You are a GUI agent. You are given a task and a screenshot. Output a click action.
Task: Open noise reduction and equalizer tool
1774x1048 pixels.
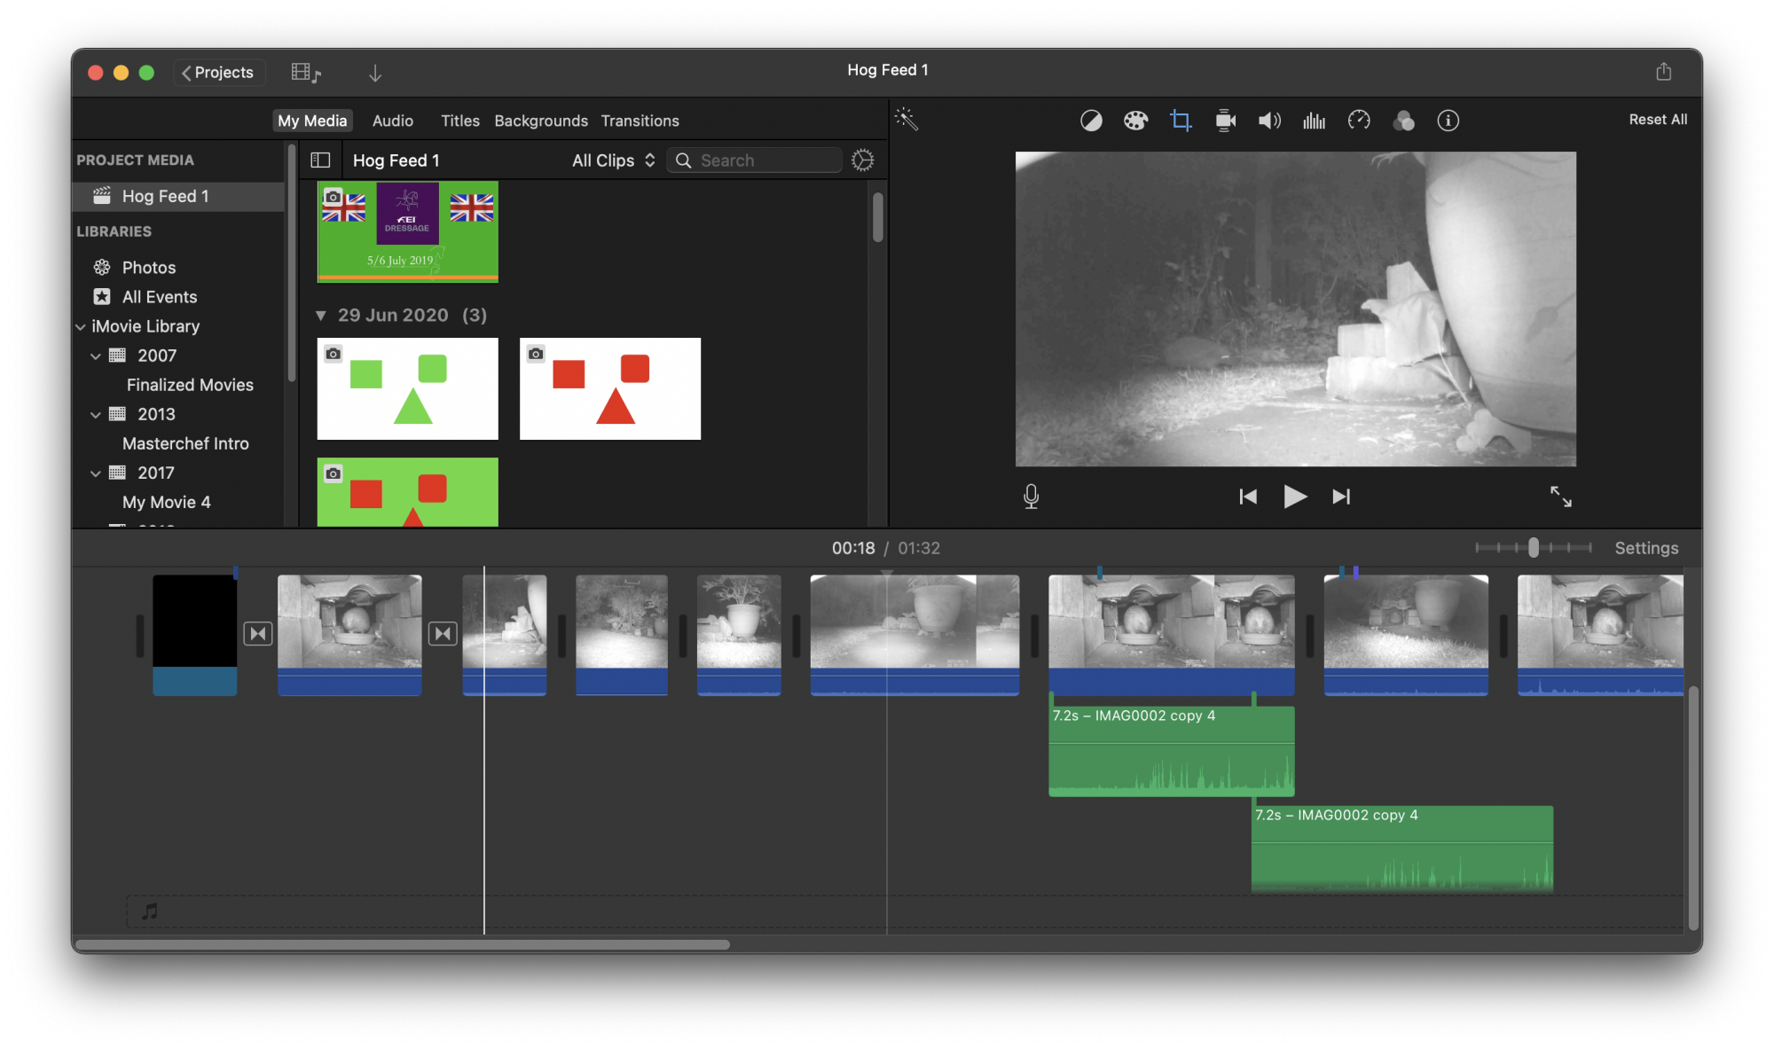[1314, 121]
